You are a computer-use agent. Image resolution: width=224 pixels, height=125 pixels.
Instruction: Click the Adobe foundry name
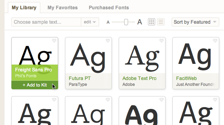[x=128, y=84]
